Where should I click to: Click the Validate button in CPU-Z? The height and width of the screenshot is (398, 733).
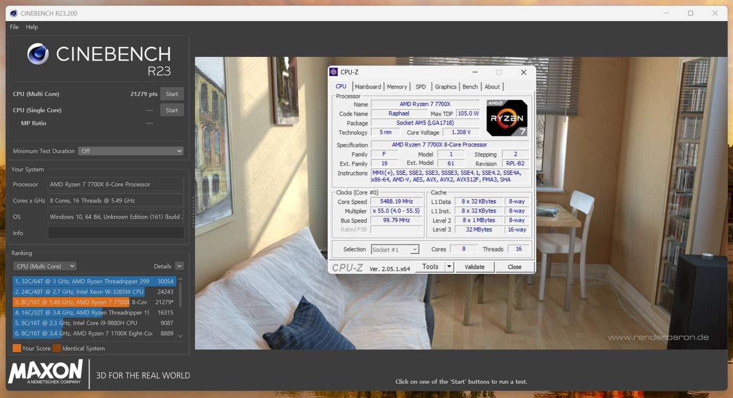pos(475,267)
